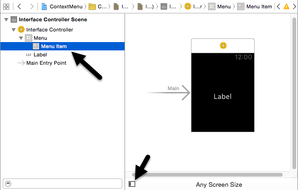Viewport: 298px width, 190px height.
Task: Select Label in the document outline
Action: click(40, 55)
